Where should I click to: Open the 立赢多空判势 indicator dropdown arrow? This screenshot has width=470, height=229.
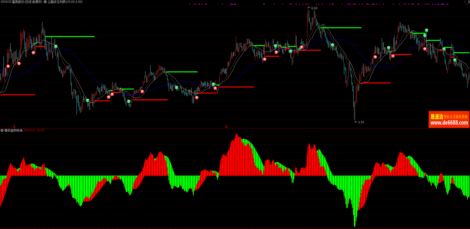click(45, 2)
